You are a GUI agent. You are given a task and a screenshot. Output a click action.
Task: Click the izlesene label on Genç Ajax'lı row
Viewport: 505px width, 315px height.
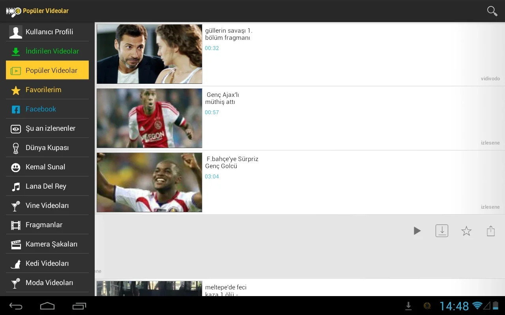(x=490, y=143)
